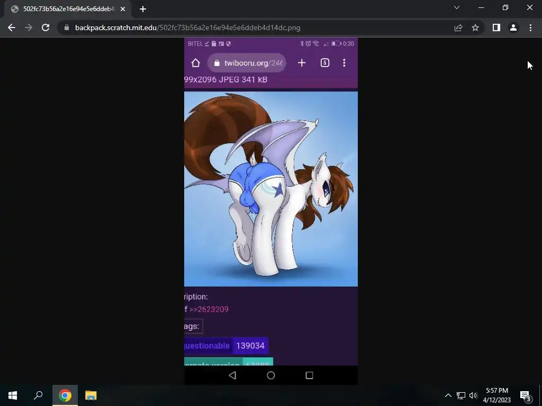This screenshot has width=542, height=406.
Task: Minimize the Chrome window
Action: point(481,7)
